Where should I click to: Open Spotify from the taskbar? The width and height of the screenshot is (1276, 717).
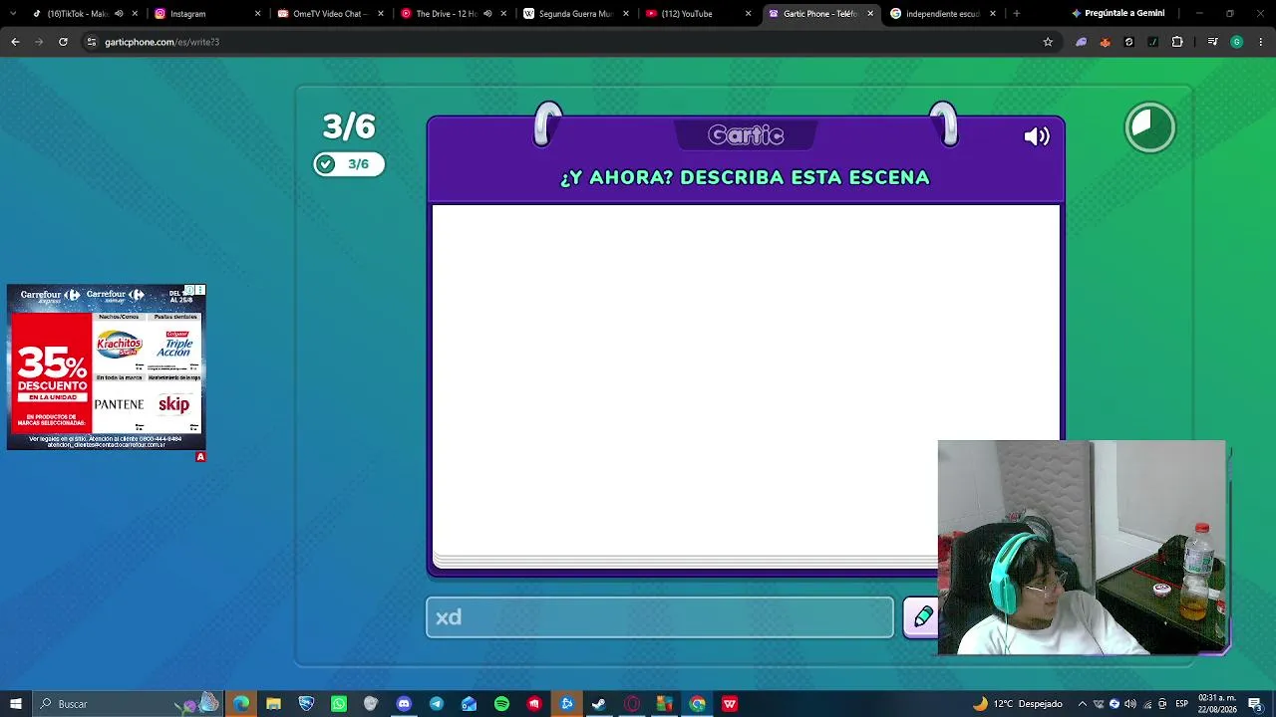(501, 704)
